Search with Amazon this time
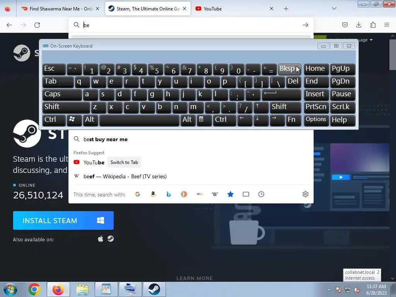Image resolution: width=396 pixels, height=297 pixels. click(x=153, y=194)
